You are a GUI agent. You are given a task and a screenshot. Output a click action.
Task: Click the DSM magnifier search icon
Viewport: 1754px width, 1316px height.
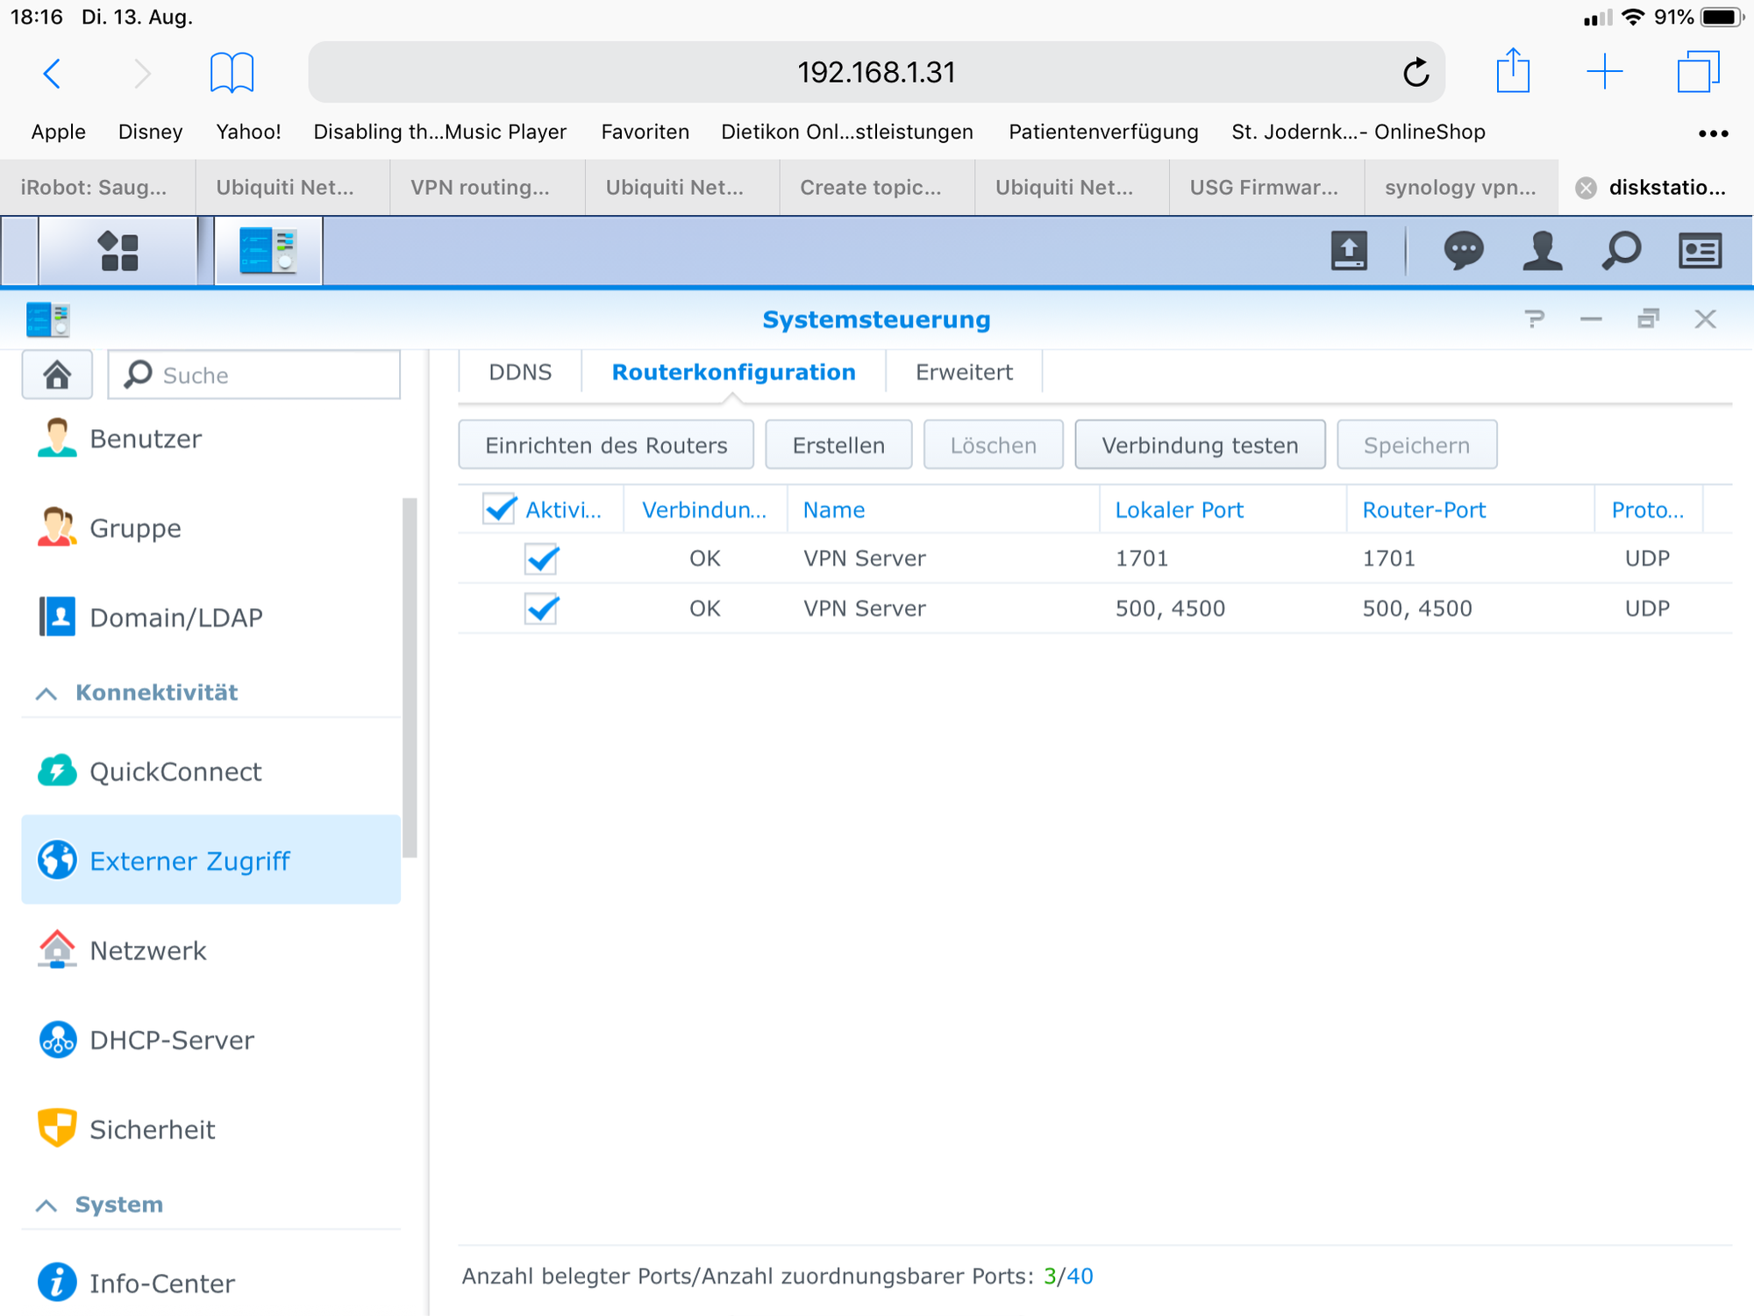1621,251
